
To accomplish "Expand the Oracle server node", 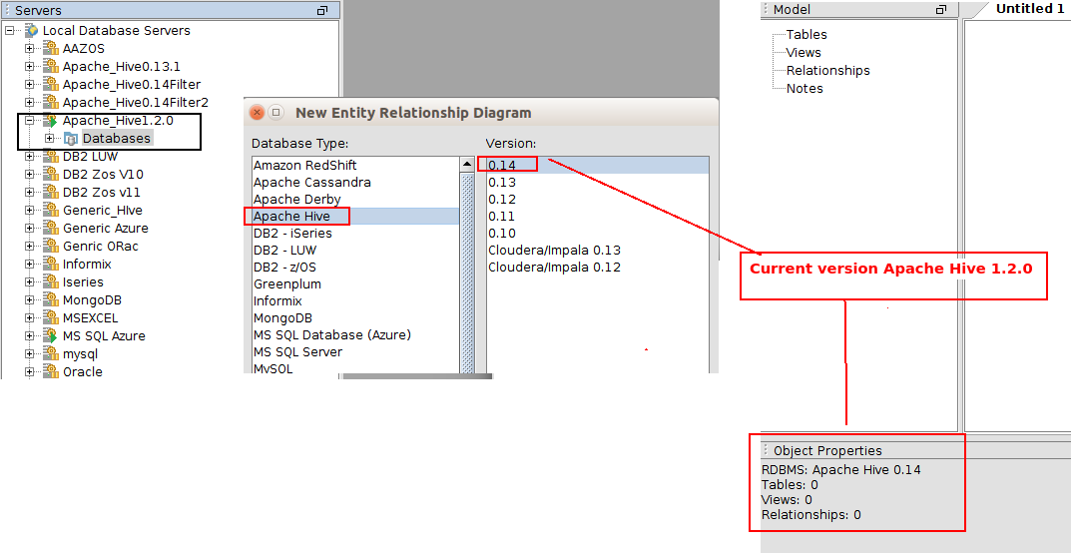I will tap(30, 371).
